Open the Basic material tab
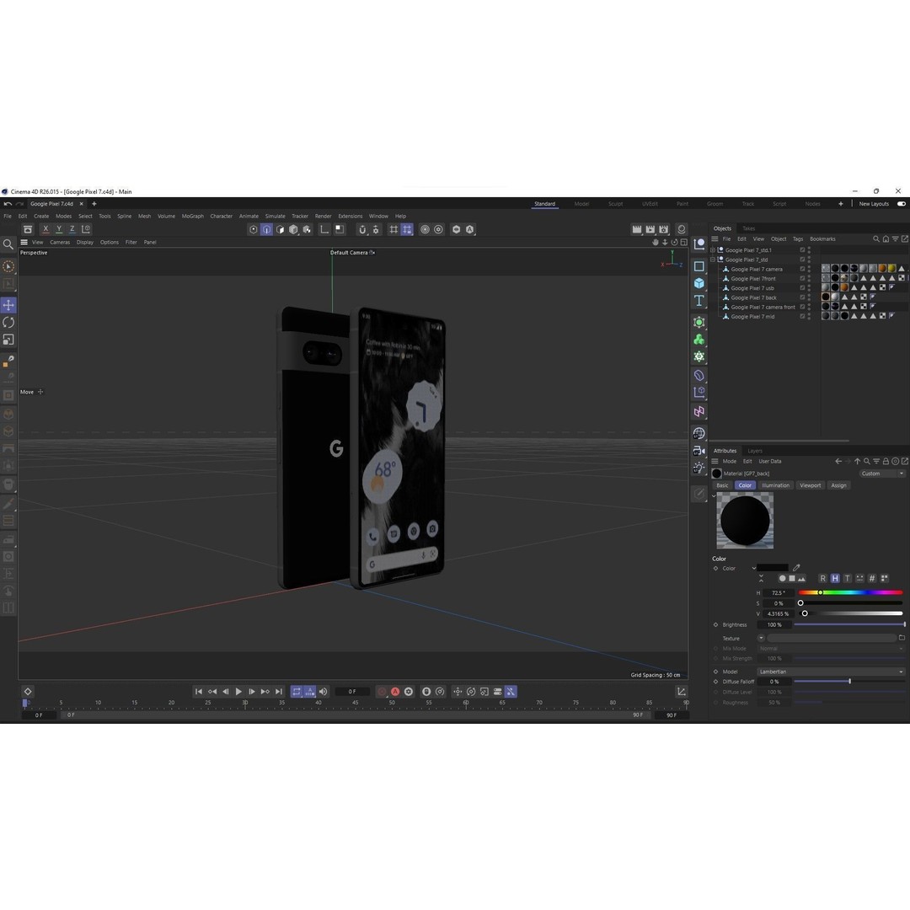The image size is (910, 910). (722, 485)
